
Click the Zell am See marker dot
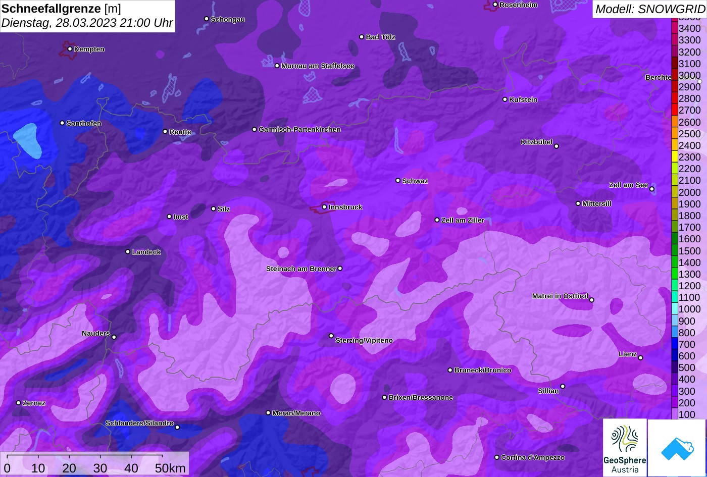pyautogui.click(x=652, y=189)
